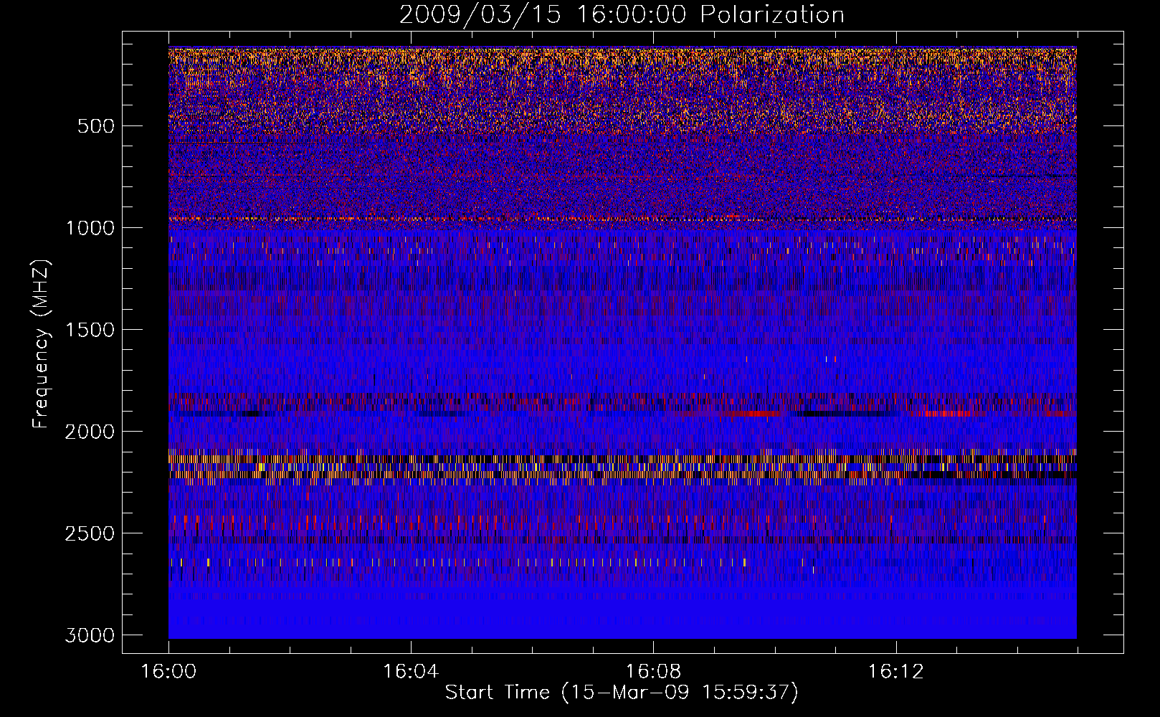Select the 16:12 time tick label

coord(895,672)
